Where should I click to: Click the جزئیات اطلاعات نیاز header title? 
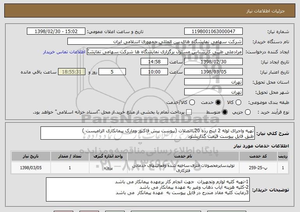point(265,11)
